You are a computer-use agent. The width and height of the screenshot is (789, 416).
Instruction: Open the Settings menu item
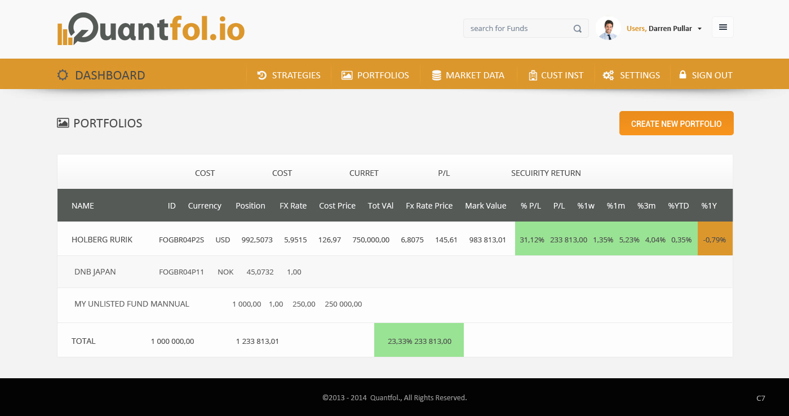point(640,75)
